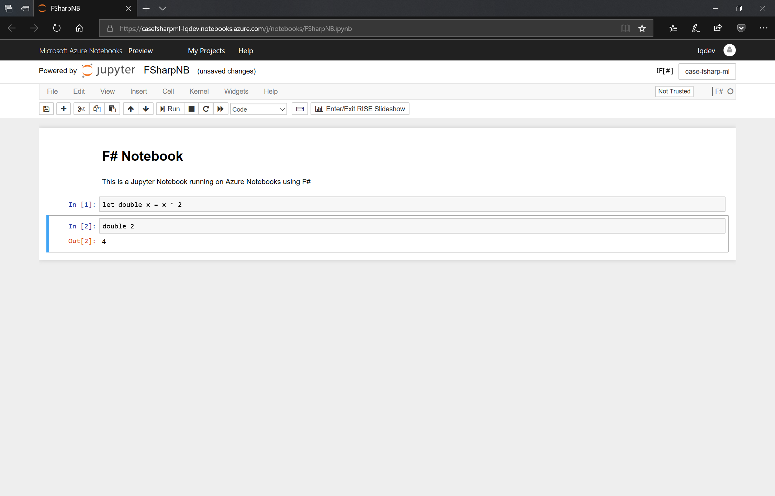
Task: Go to browser home page
Action: [x=79, y=28]
